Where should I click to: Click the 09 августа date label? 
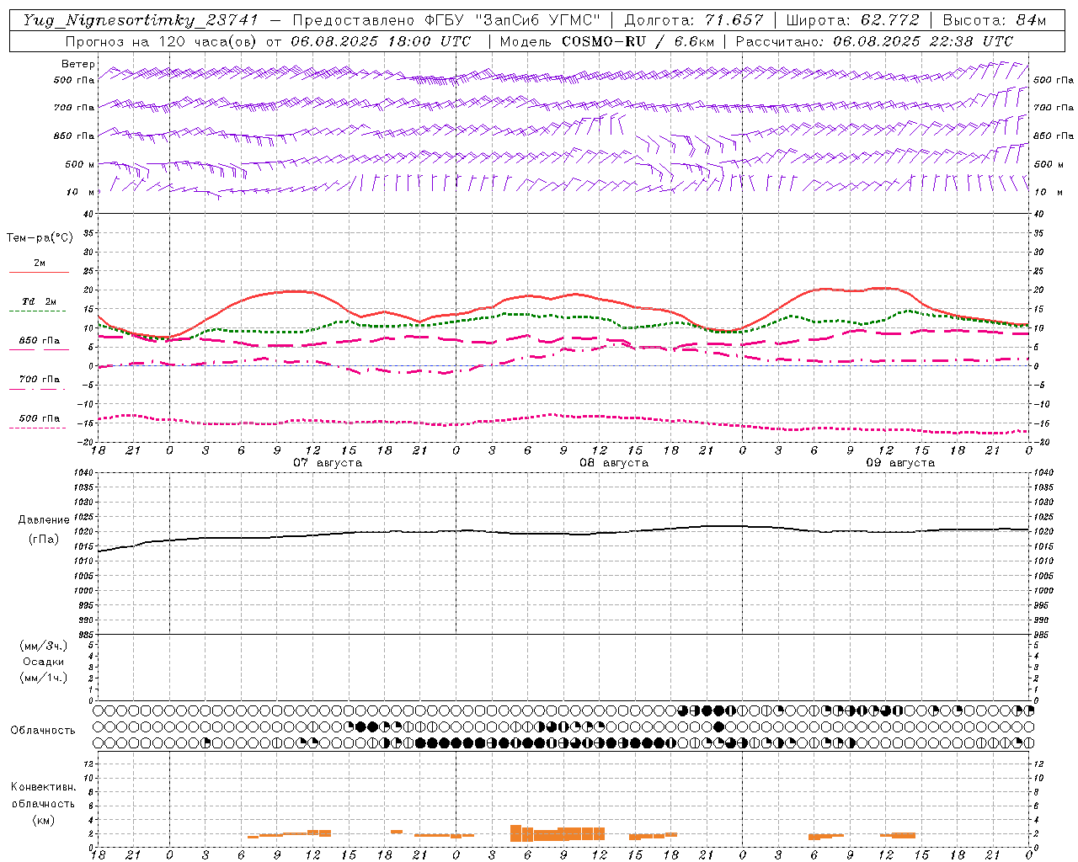(900, 463)
